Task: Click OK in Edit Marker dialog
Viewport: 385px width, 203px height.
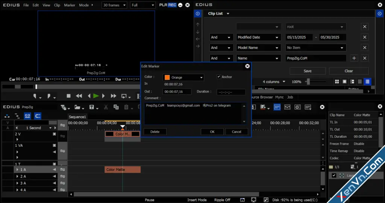Action: 212,131
